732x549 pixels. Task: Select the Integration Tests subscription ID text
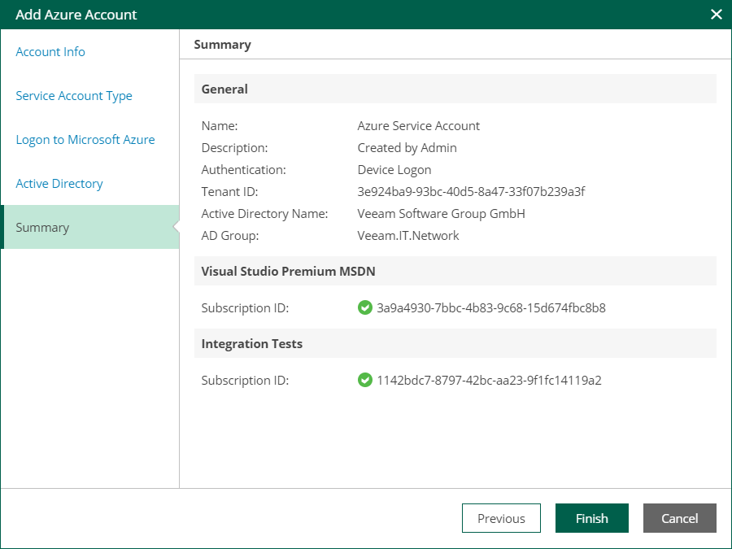(489, 381)
